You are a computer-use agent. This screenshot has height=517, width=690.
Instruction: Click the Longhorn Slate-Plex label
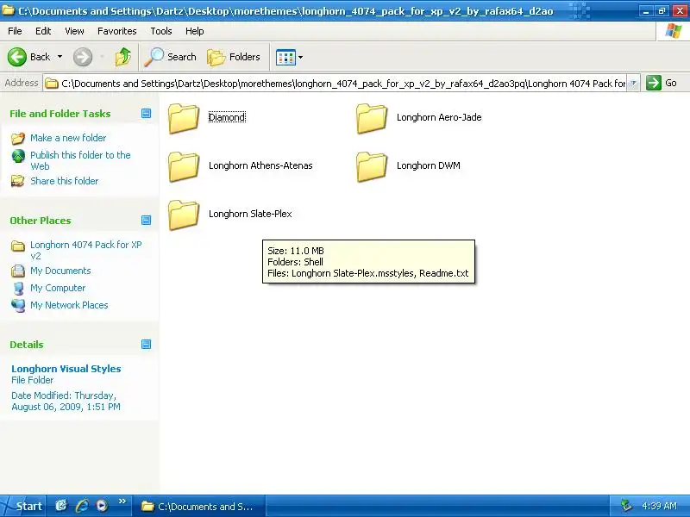pos(250,214)
